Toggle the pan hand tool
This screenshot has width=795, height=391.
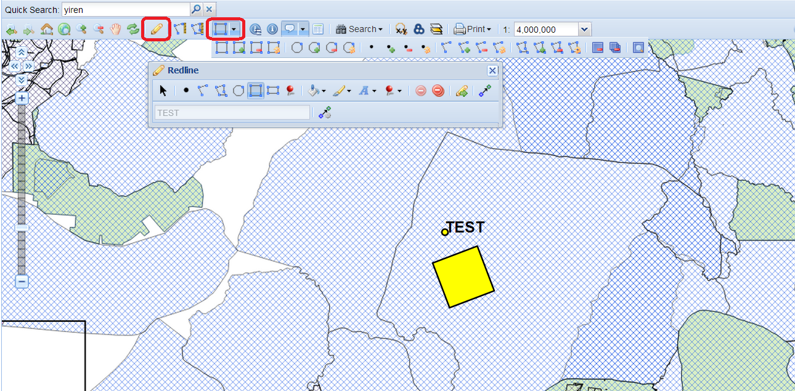point(116,29)
